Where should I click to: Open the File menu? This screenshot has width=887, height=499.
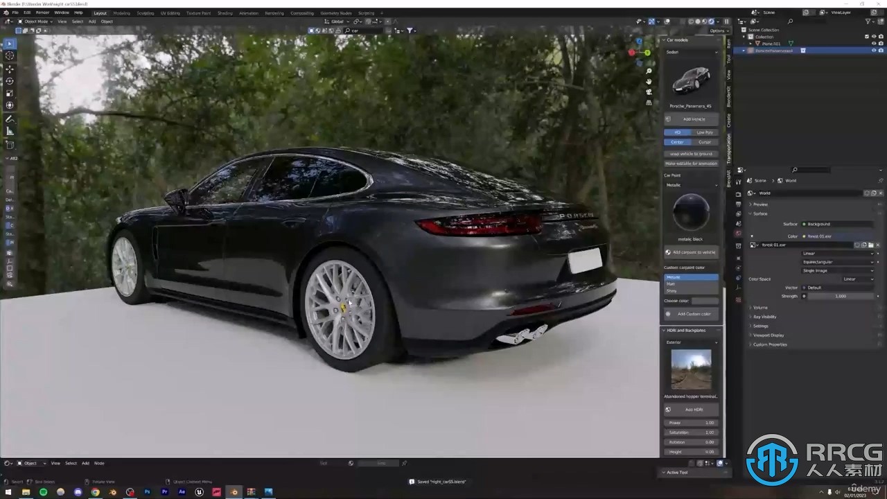pyautogui.click(x=15, y=12)
